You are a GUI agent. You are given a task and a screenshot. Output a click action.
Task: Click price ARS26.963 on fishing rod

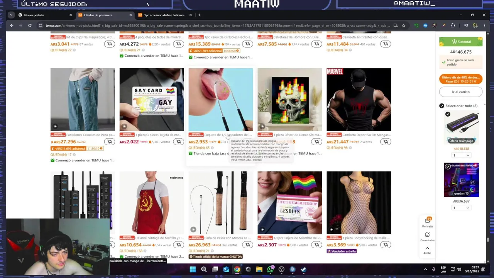pyautogui.click(x=200, y=245)
